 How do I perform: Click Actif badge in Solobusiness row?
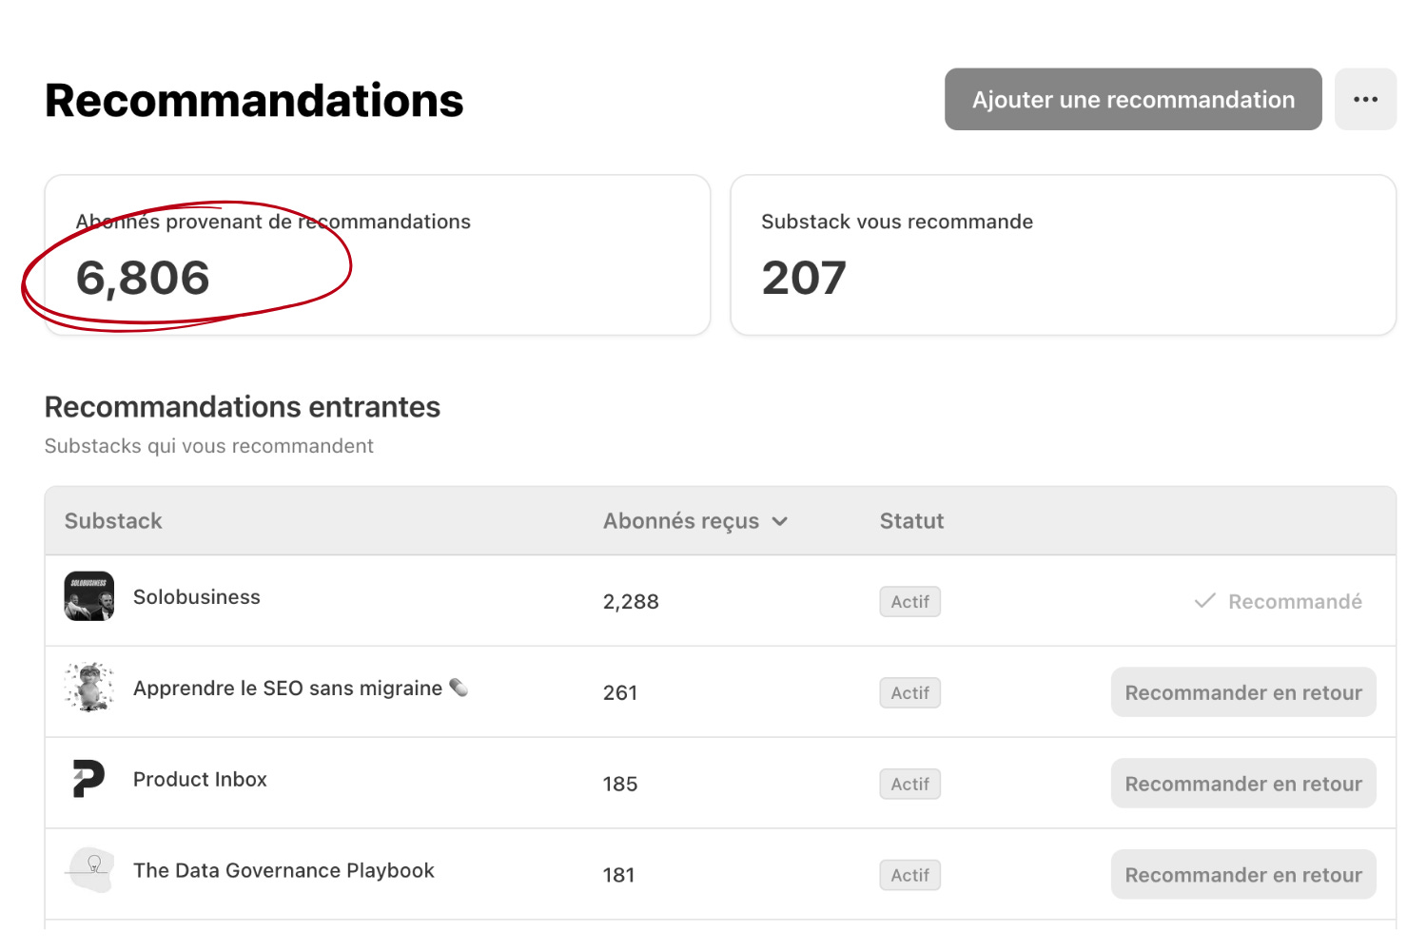tap(910, 602)
